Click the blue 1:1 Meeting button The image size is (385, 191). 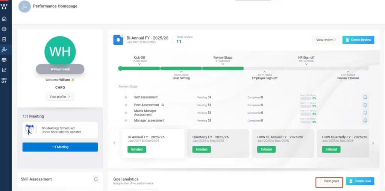pos(60,147)
